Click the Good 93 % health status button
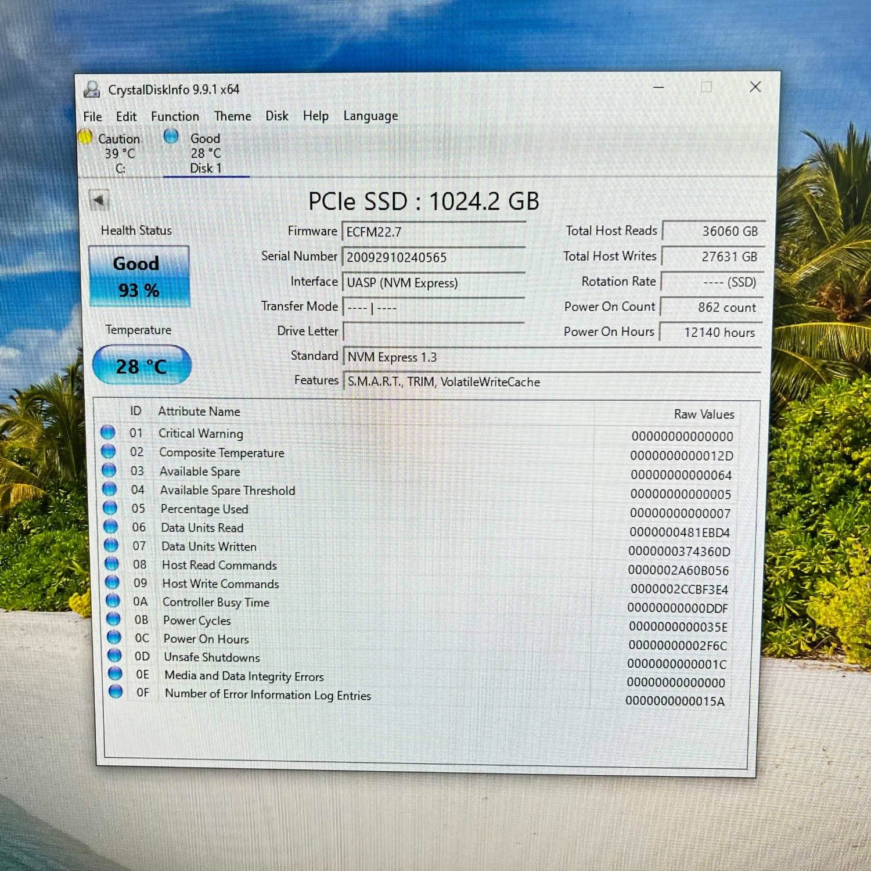Viewport: 871px width, 871px height. (x=139, y=276)
